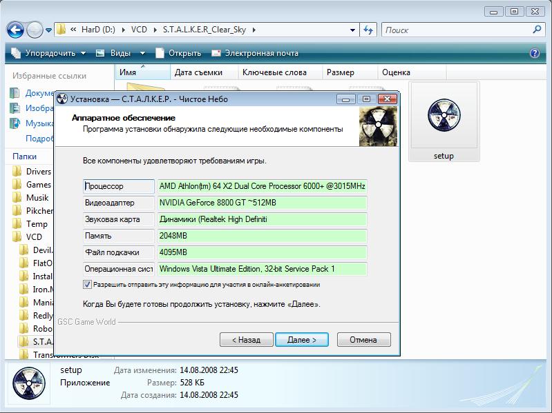Screen dimensions: 552x413
Task: Expand arrow after S.T.A.L.K.E.R_Clear_Sky breadcrumb
Action: (x=254, y=30)
